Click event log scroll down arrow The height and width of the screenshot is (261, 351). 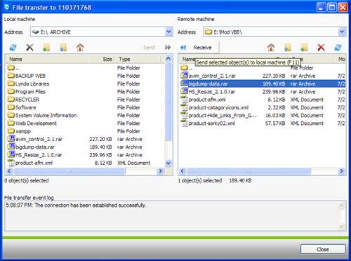click(341, 226)
